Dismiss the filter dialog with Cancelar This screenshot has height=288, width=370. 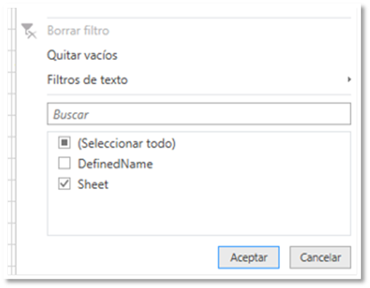pos(320,257)
